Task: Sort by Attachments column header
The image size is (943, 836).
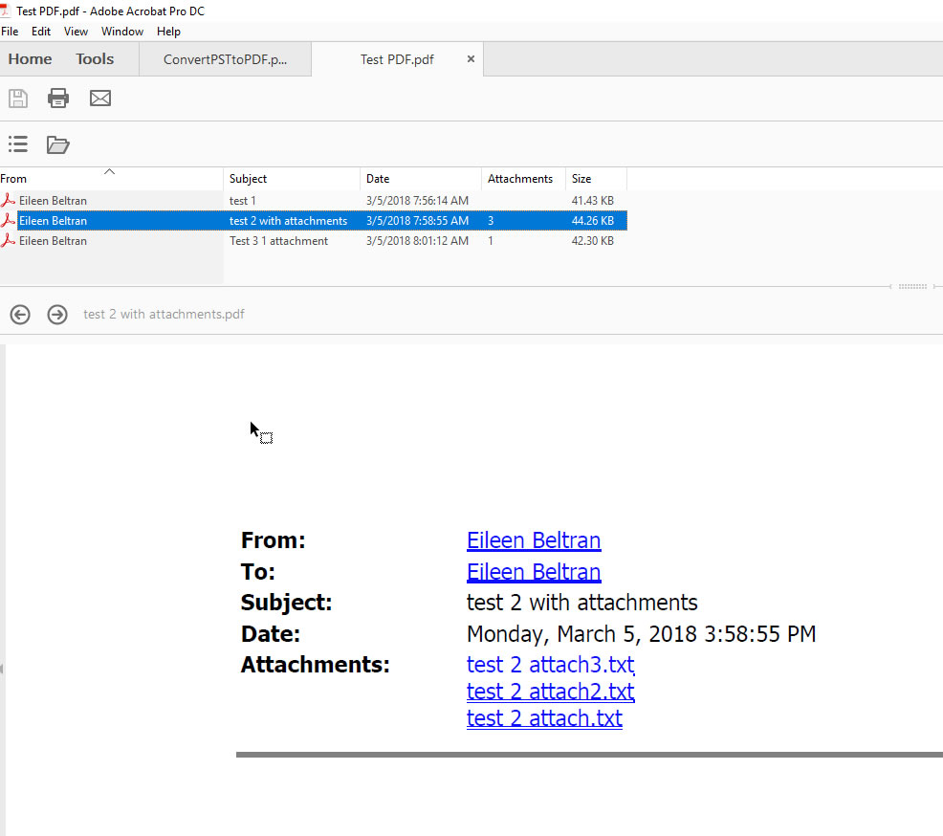Action: (x=519, y=179)
